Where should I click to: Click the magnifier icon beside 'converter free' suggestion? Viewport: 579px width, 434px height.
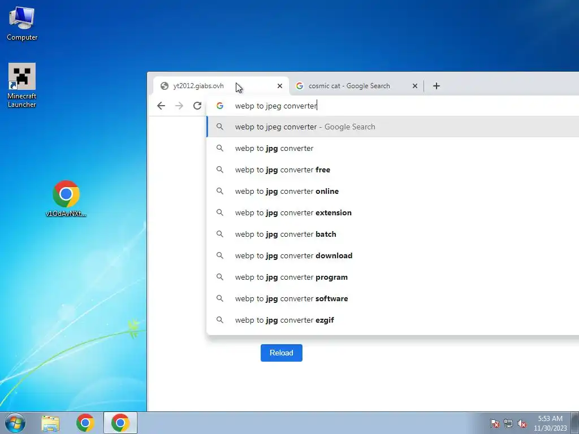pyautogui.click(x=220, y=170)
